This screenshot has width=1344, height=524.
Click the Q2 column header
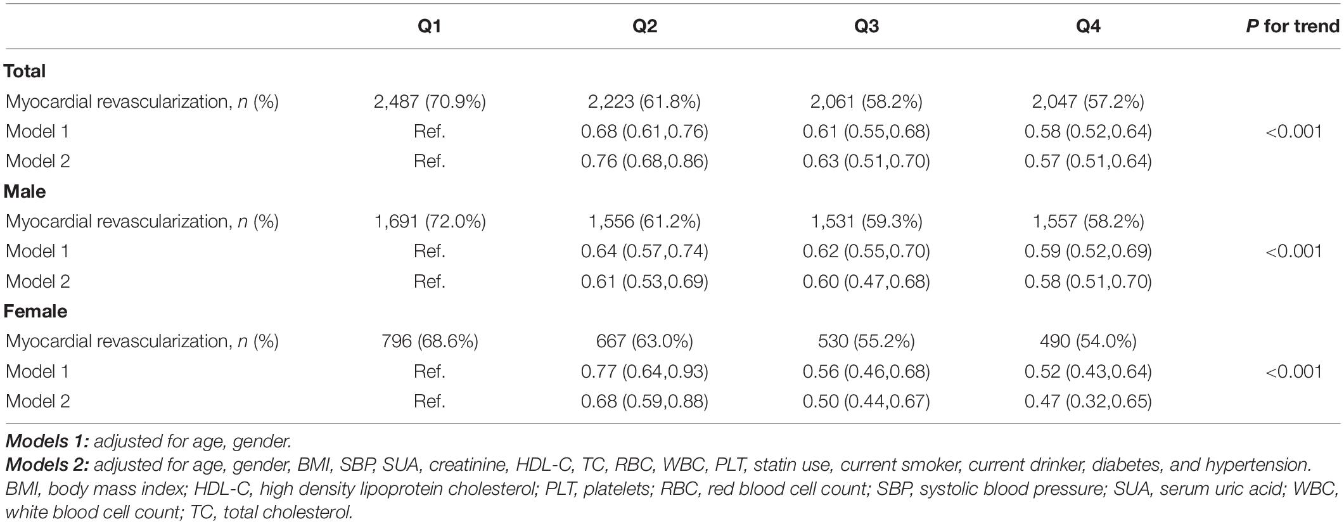tap(644, 27)
